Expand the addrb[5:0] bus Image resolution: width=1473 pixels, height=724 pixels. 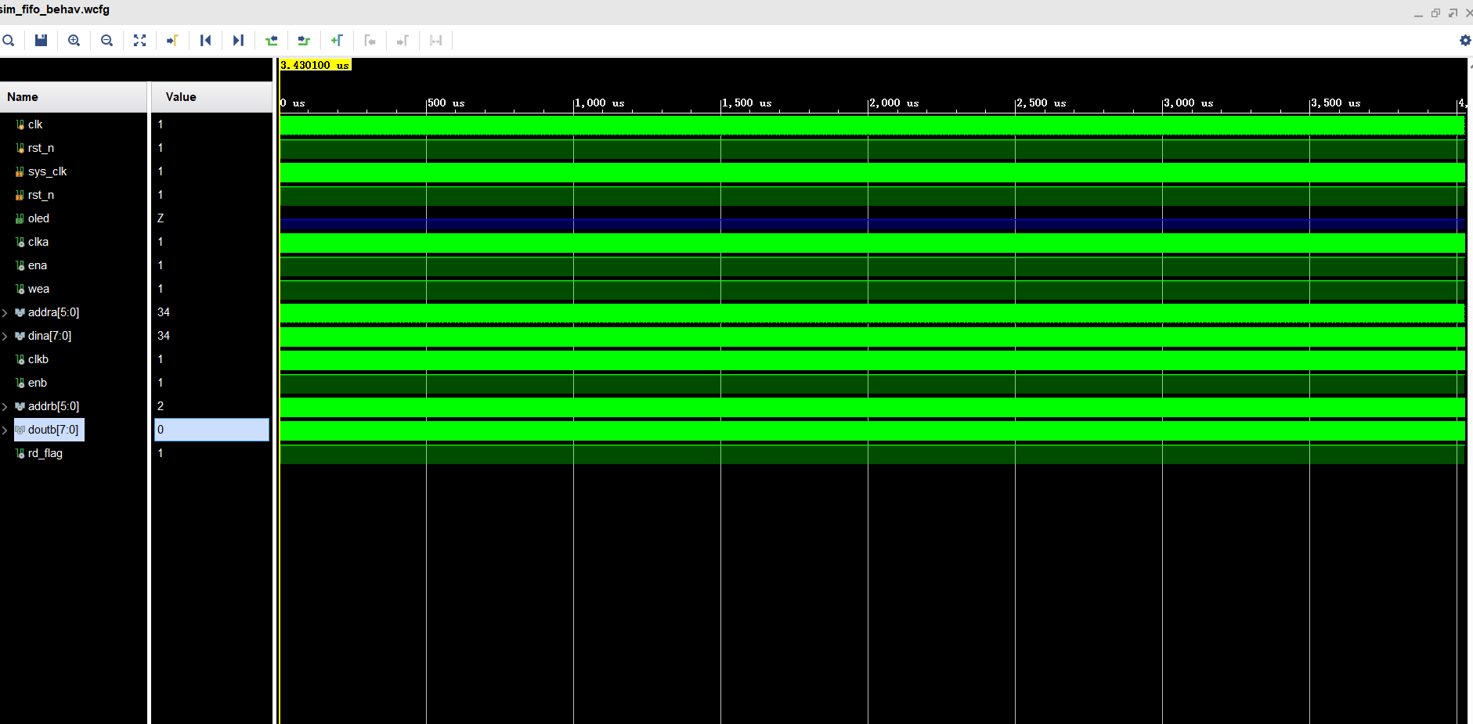pyautogui.click(x=6, y=405)
